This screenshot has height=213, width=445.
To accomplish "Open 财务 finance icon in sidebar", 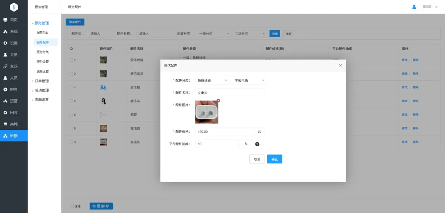I will coord(5,89).
